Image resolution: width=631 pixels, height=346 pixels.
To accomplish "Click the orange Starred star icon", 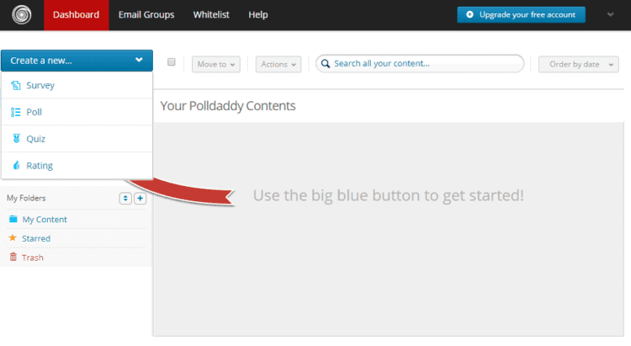I will tap(13, 237).
